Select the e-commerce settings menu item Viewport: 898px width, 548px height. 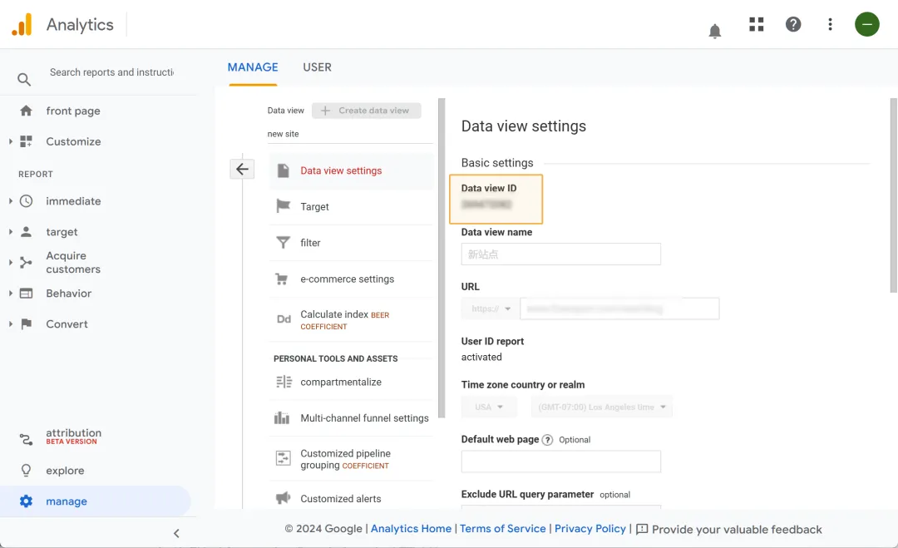[x=347, y=279]
